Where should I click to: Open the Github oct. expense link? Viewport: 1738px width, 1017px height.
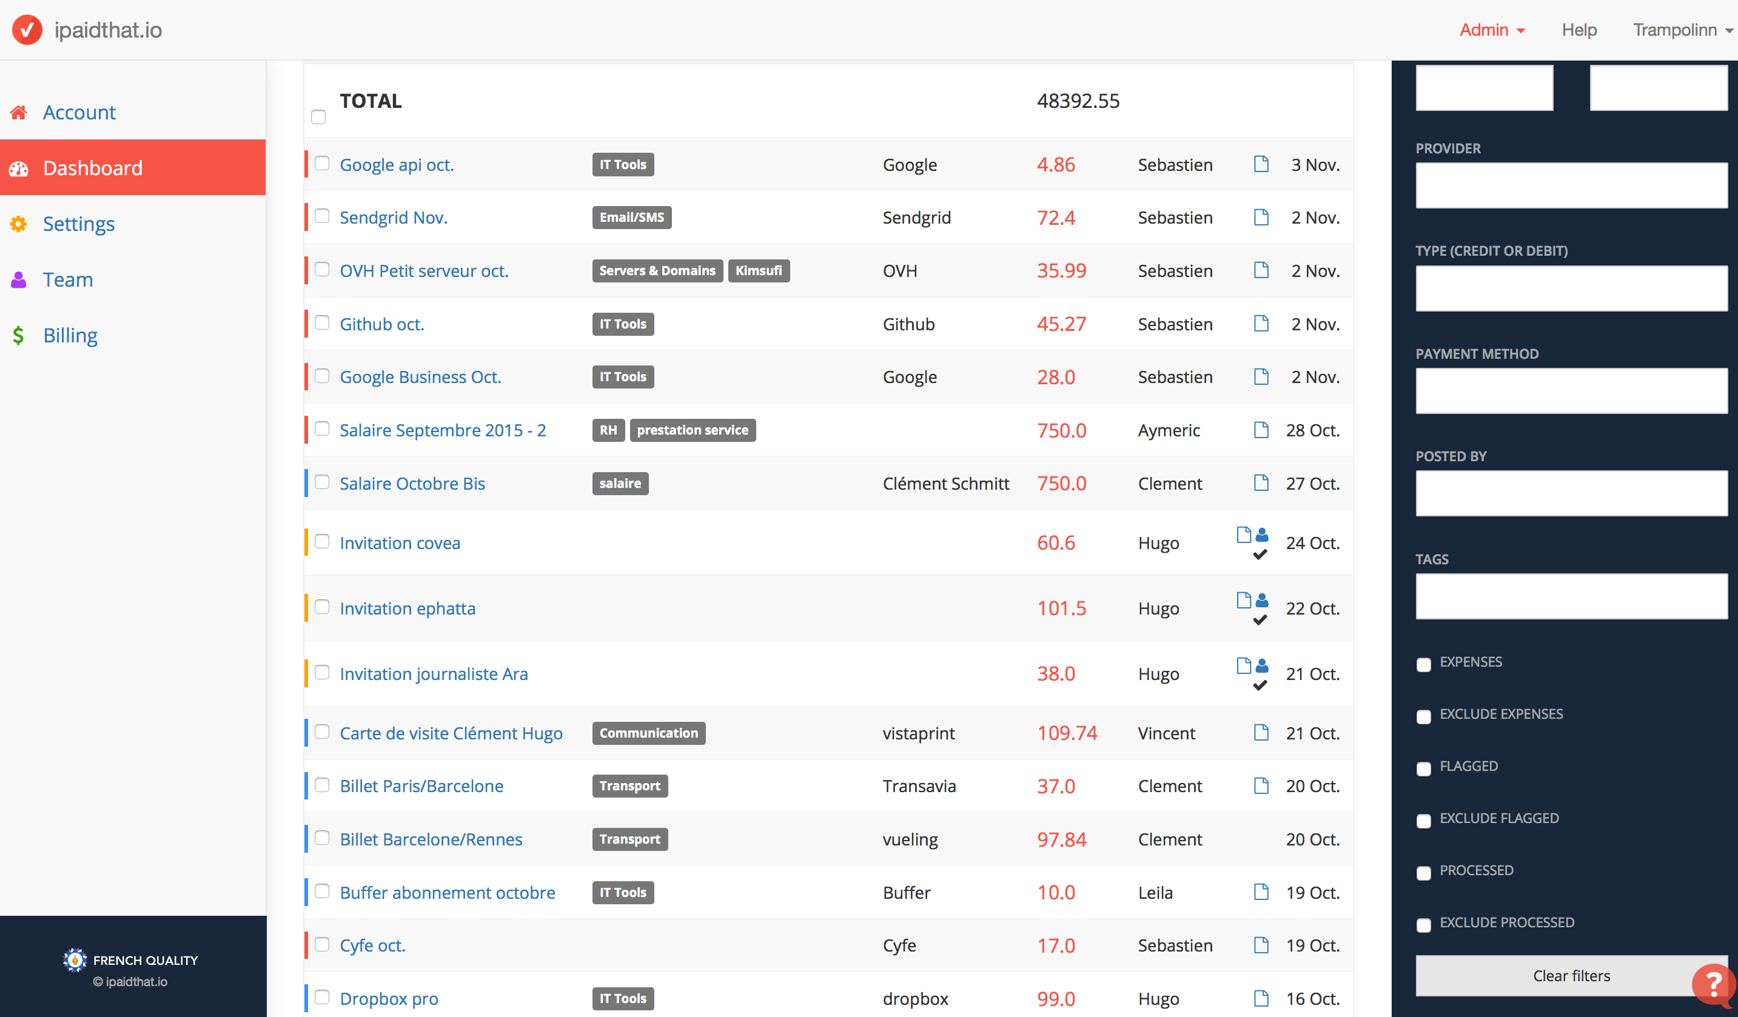(381, 324)
